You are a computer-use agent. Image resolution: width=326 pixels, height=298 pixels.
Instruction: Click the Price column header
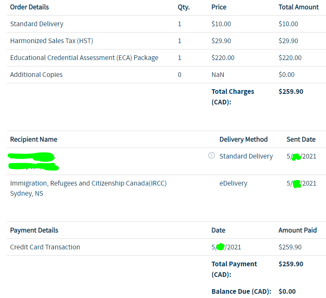(219, 7)
